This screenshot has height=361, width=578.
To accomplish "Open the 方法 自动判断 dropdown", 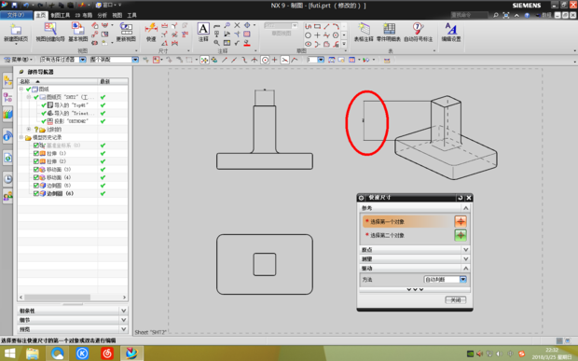I will click(463, 280).
